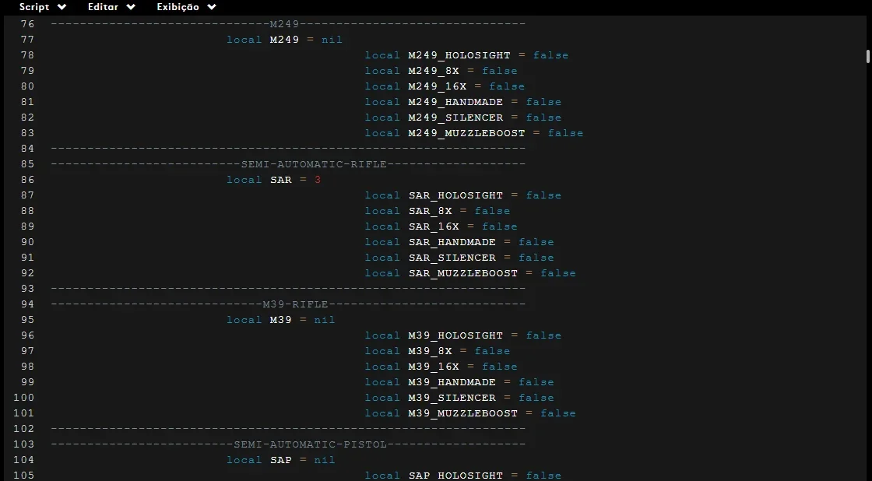Image resolution: width=872 pixels, height=481 pixels.
Task: Click the SAP_HOLOSIGHT variable name
Action: pyautogui.click(x=455, y=476)
